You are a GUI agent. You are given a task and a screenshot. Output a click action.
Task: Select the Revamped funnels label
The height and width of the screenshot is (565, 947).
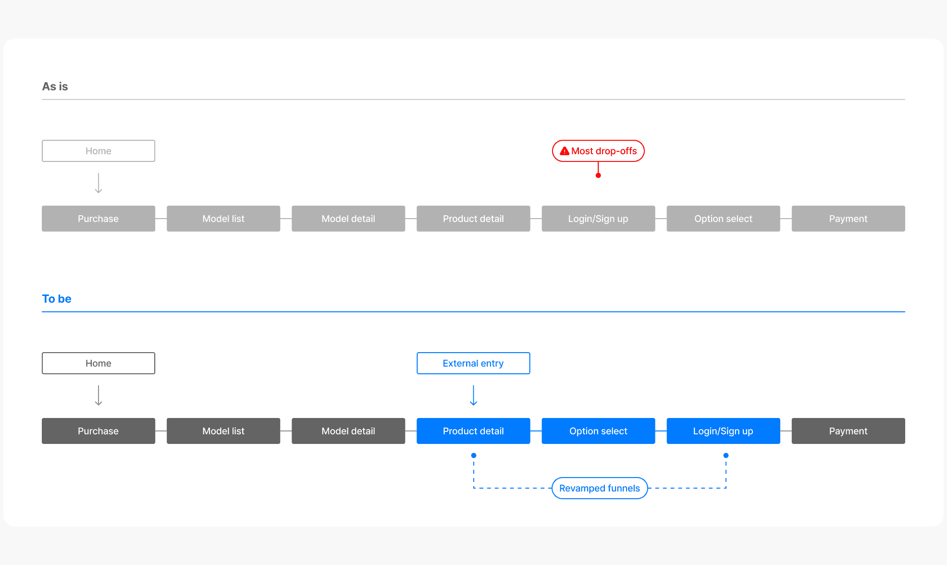[600, 488]
